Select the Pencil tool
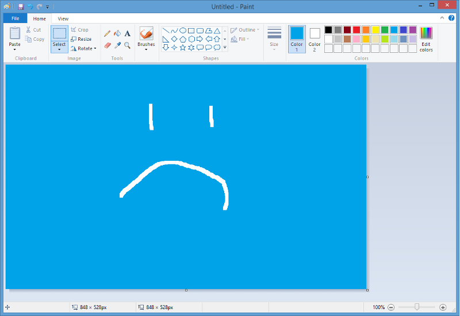 coord(107,33)
